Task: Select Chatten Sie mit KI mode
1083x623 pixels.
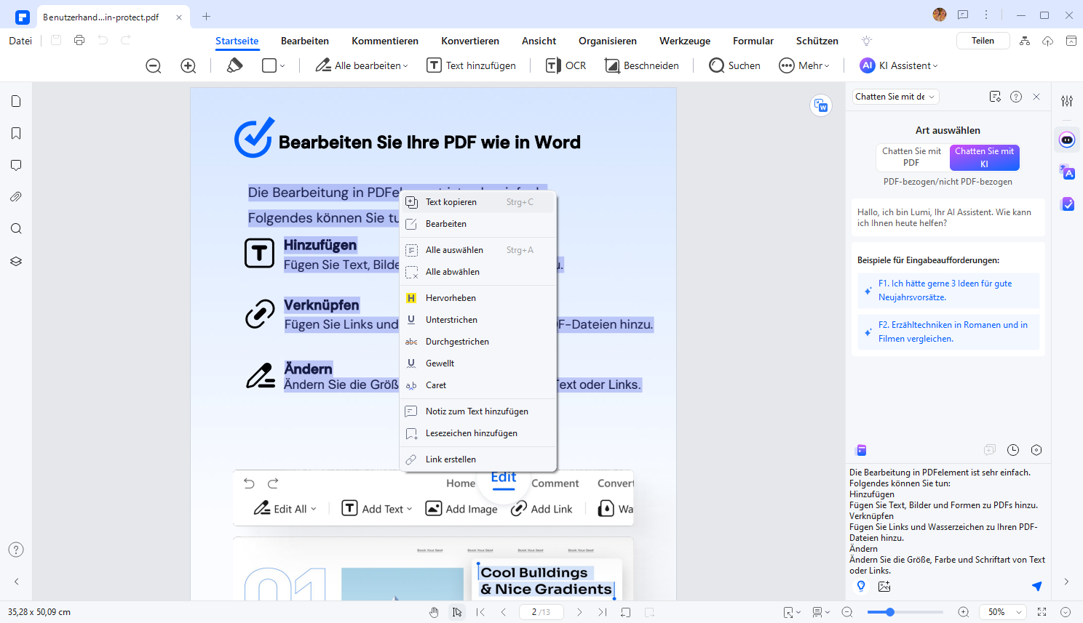Action: coord(984,157)
